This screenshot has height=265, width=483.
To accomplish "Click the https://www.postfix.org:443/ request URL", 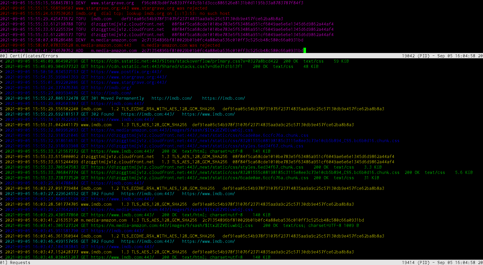I will [x=126, y=72].
